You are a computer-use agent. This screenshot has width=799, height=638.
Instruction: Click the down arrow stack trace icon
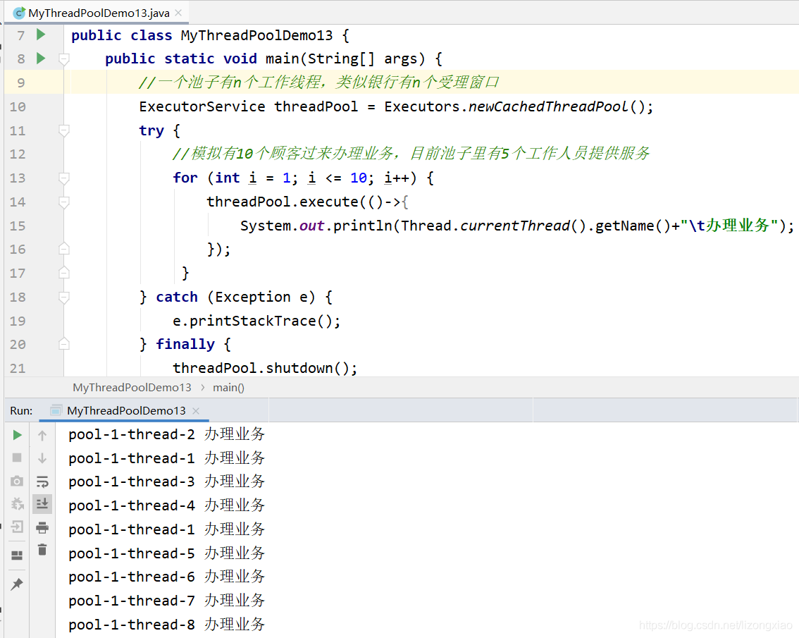point(42,458)
